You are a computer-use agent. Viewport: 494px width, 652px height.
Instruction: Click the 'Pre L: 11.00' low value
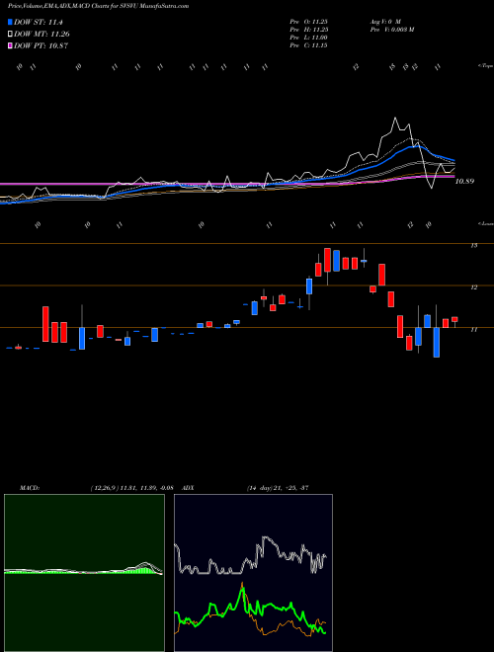pyautogui.click(x=308, y=38)
